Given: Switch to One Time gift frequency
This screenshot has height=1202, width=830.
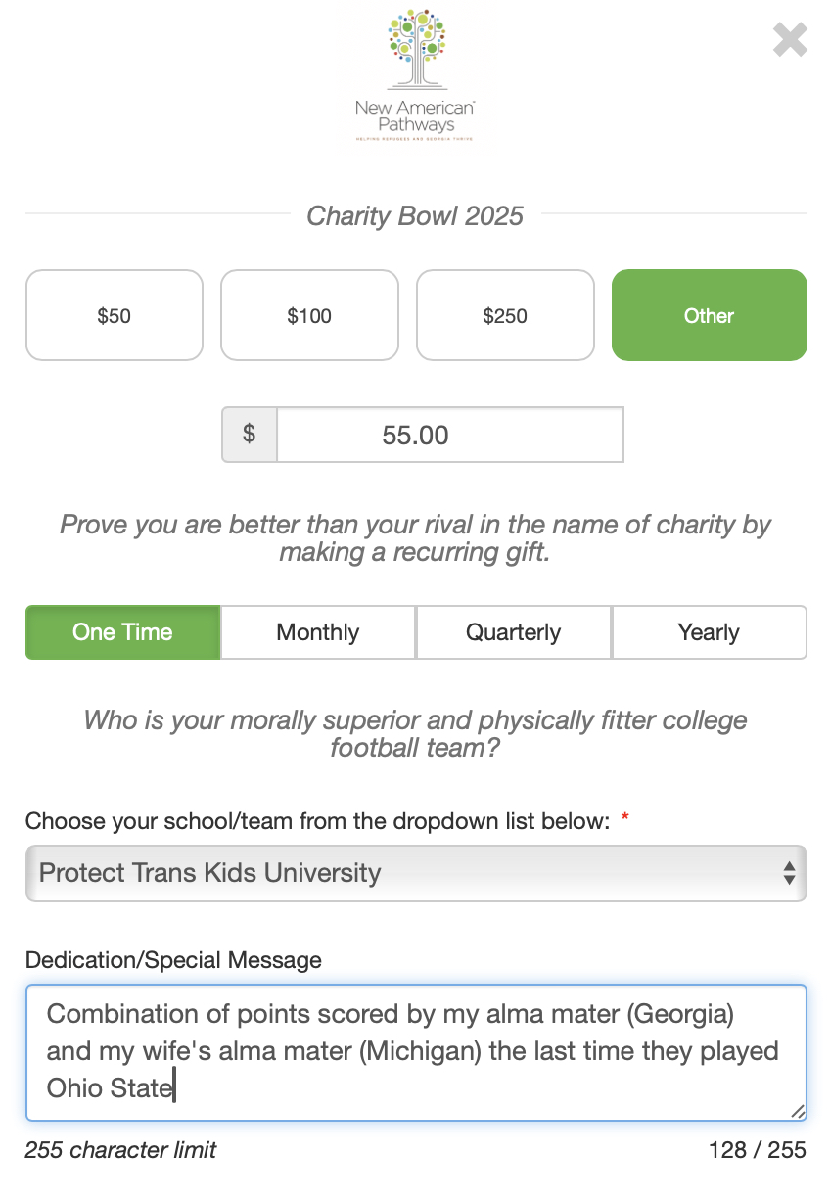Looking at the screenshot, I should tap(122, 632).
